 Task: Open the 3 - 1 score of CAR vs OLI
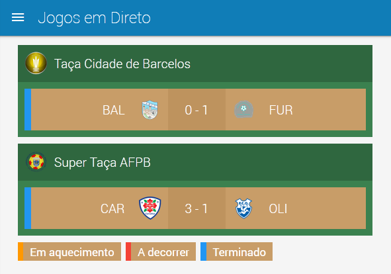point(196,208)
